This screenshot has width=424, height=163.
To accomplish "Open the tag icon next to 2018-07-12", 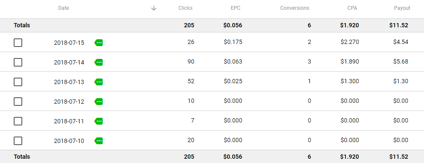I will pyautogui.click(x=99, y=102).
